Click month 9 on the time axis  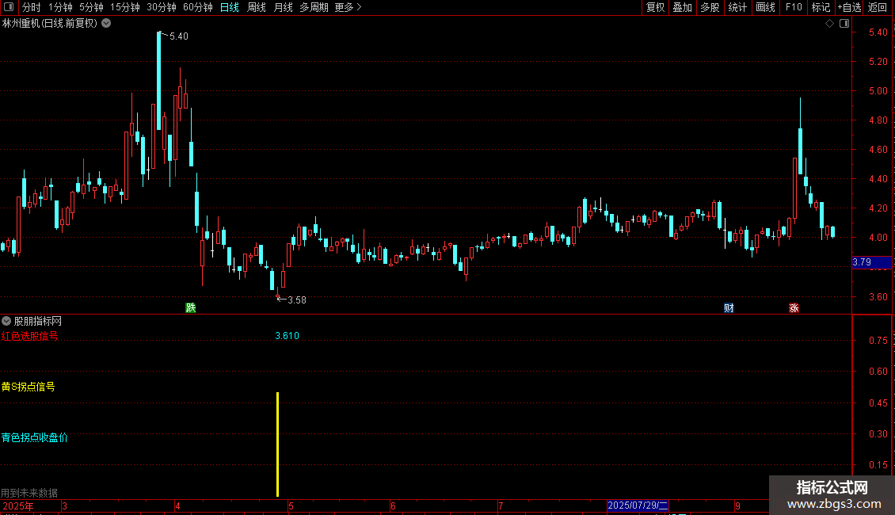(x=737, y=505)
